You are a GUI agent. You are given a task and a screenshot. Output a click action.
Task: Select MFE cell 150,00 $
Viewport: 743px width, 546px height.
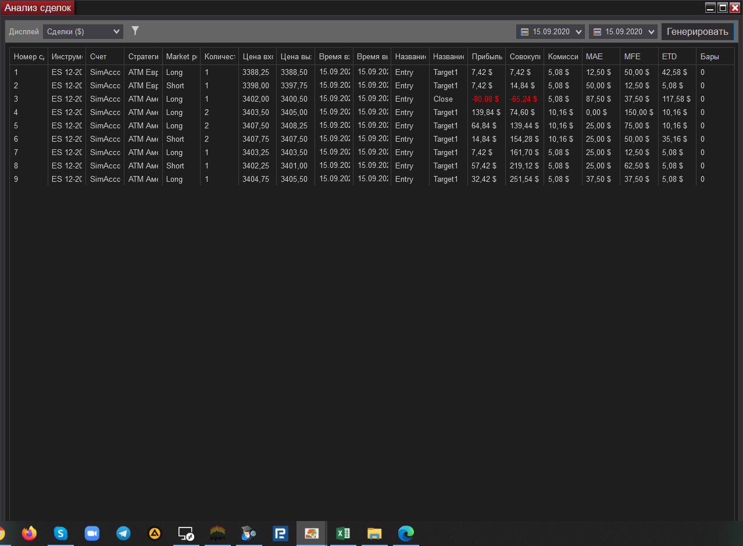[x=640, y=112]
